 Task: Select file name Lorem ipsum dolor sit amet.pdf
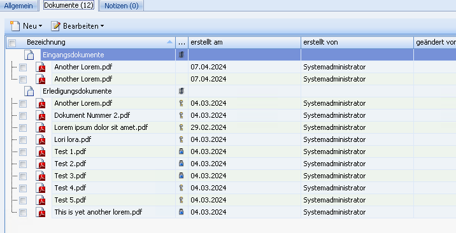pyautogui.click(x=101, y=127)
